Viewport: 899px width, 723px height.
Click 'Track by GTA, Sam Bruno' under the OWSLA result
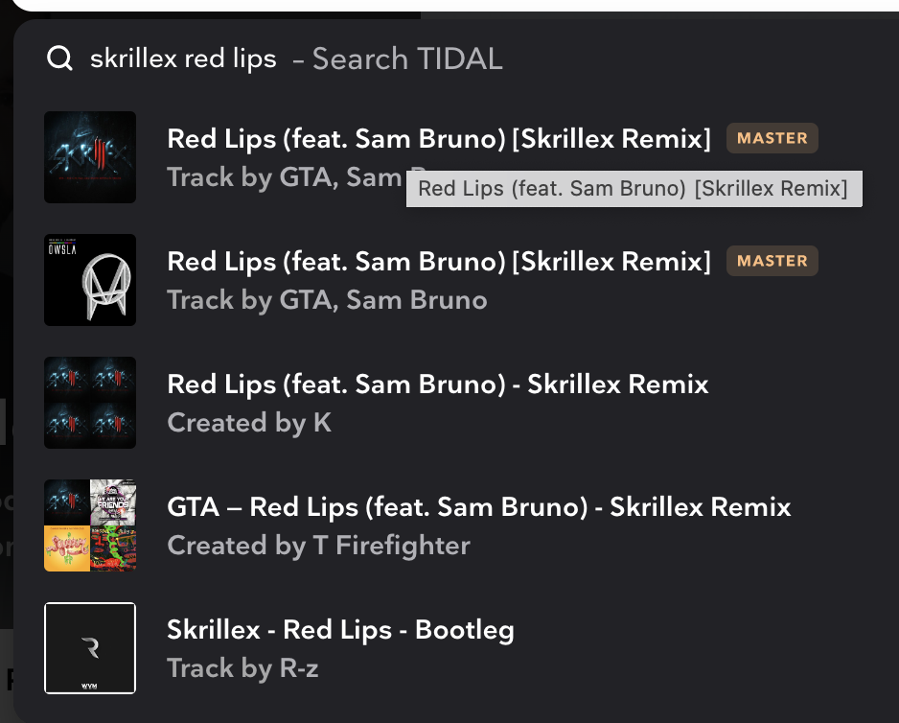327,300
